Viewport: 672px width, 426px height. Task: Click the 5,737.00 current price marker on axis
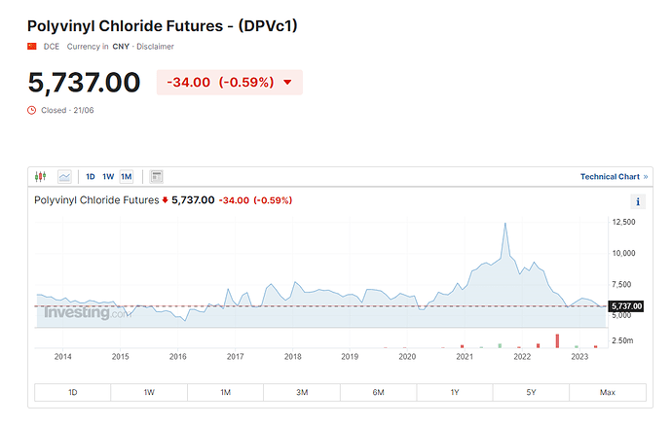pos(625,306)
